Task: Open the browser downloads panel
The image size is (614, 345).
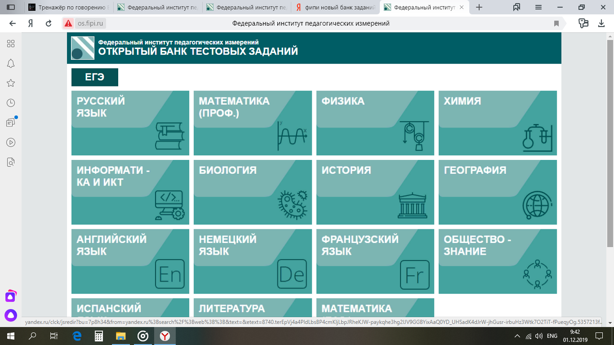Action: [602, 23]
